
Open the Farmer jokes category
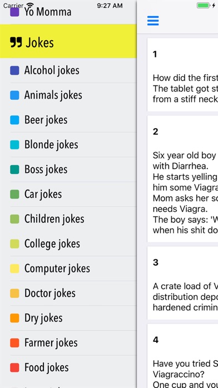coord(68,343)
